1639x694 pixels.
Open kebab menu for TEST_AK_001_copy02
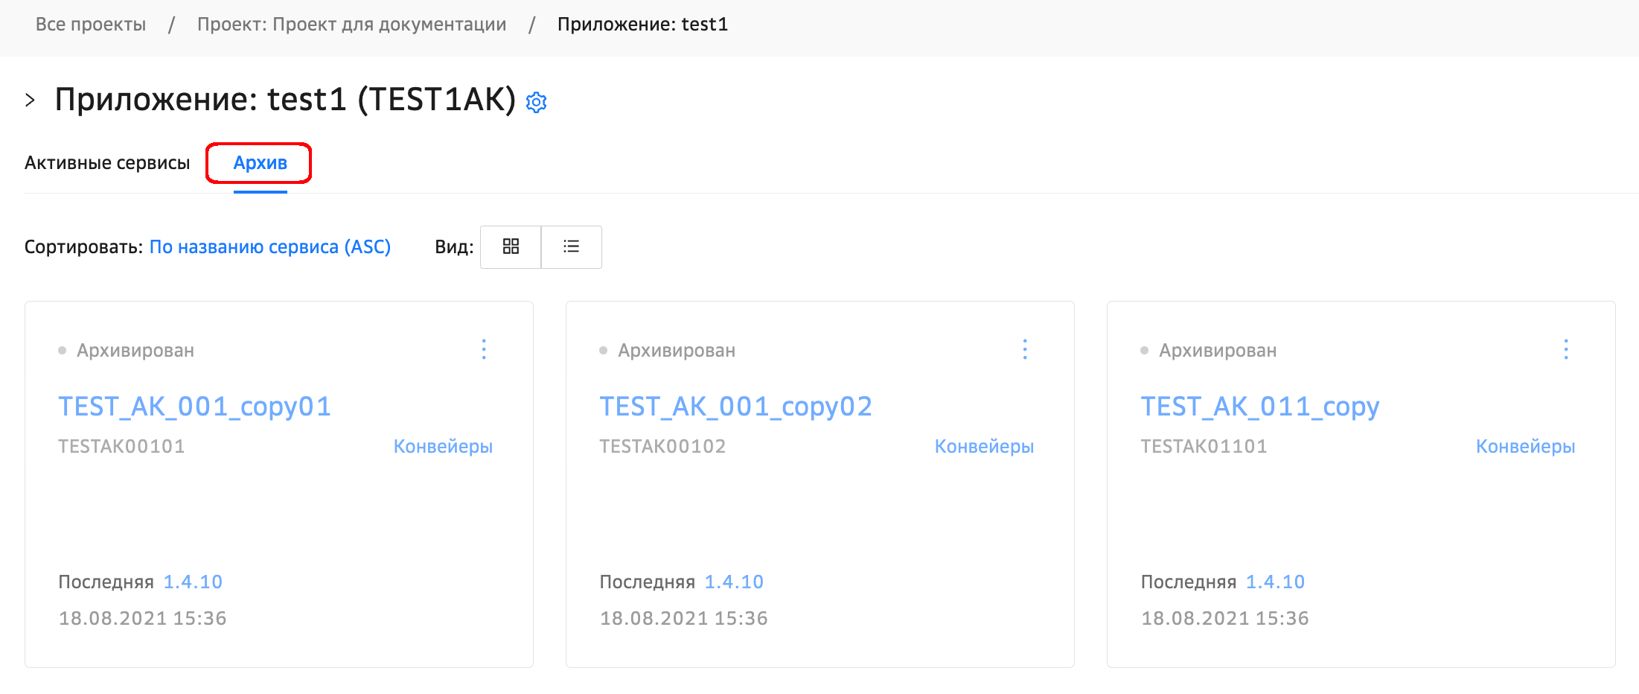click(1025, 349)
